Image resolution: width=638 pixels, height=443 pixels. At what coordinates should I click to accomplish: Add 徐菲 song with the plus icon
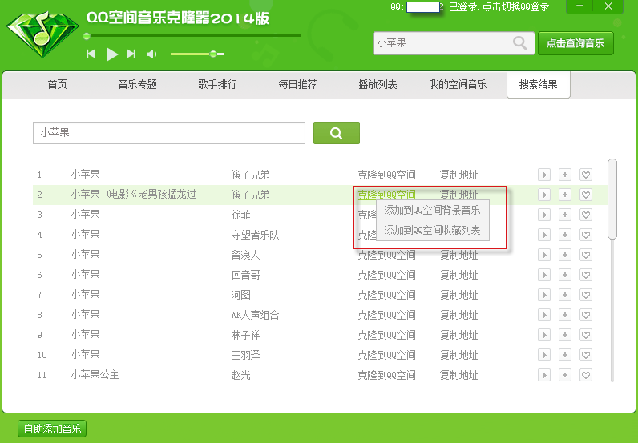[x=565, y=215]
